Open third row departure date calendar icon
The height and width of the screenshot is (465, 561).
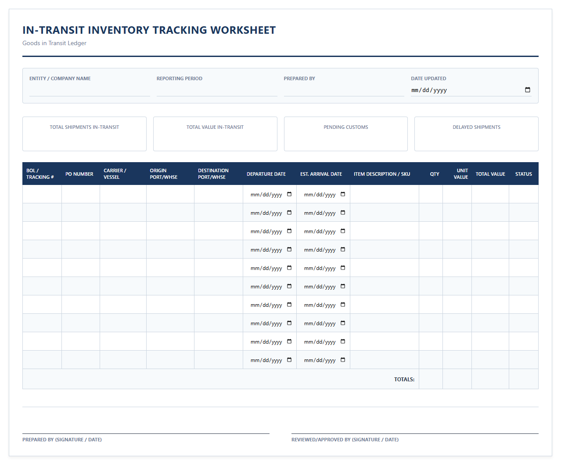(x=289, y=231)
